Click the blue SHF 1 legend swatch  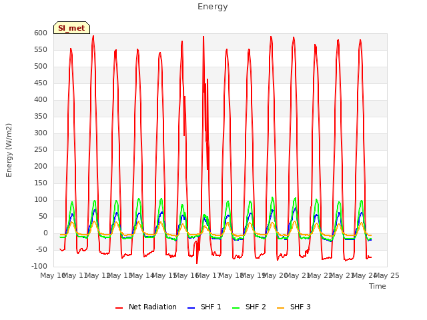tap(191, 308)
